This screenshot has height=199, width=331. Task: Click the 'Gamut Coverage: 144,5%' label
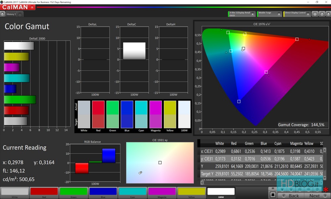pos(301,125)
